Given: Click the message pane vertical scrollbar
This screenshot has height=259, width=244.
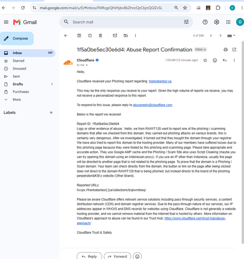Looking at the screenshot, I should coord(242,142).
